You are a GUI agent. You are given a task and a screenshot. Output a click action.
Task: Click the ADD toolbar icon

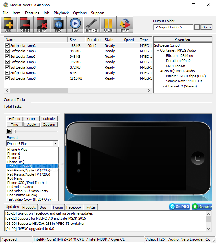8,24
